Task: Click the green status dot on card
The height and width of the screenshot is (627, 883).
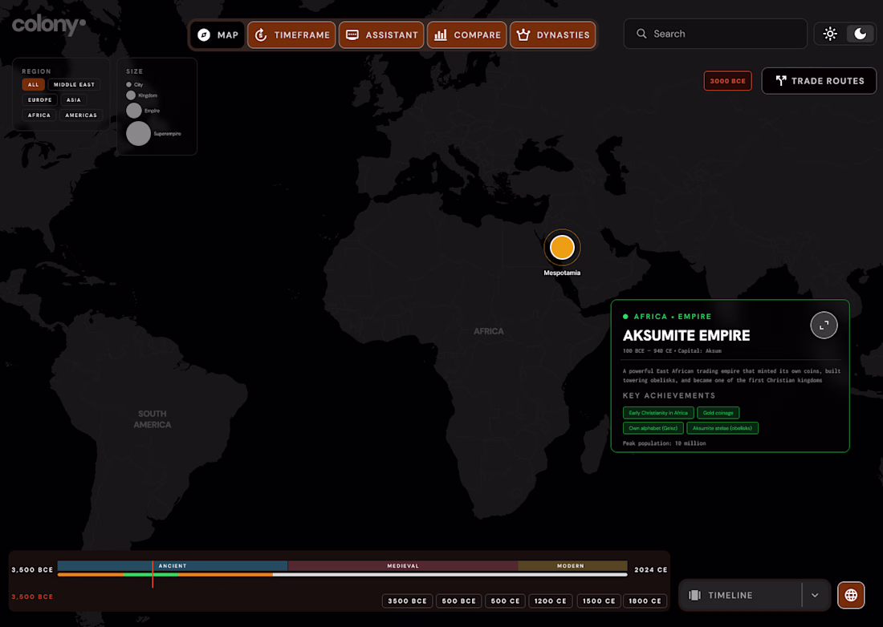Action: tap(625, 317)
